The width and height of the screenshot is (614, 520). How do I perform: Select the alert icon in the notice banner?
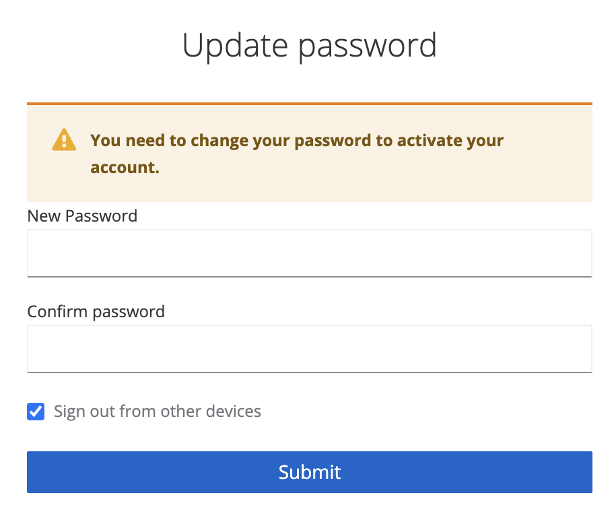click(x=63, y=139)
